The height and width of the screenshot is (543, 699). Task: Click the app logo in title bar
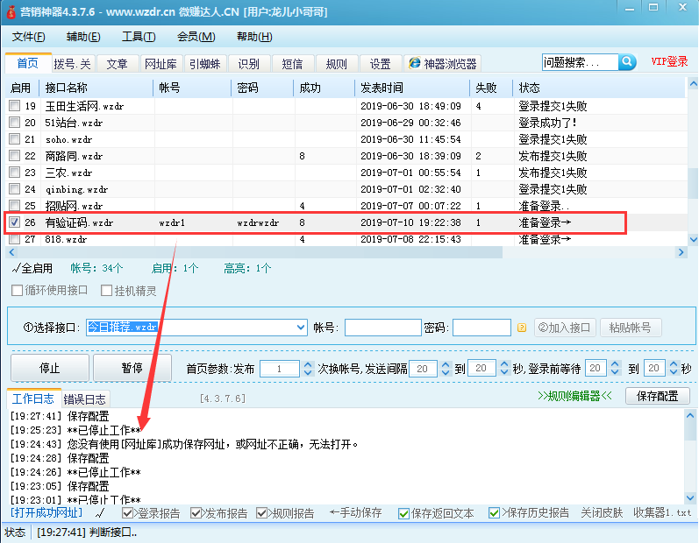[x=11, y=12]
